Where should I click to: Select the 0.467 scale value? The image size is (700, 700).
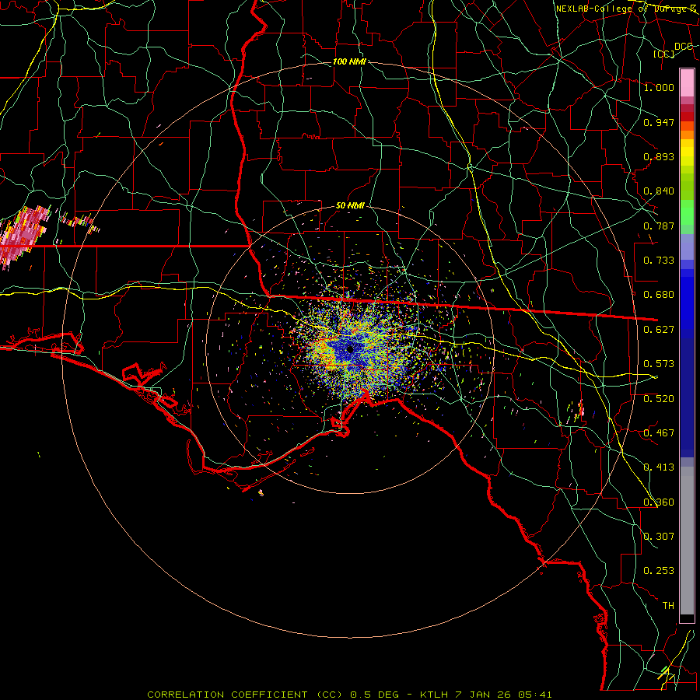pos(659,433)
